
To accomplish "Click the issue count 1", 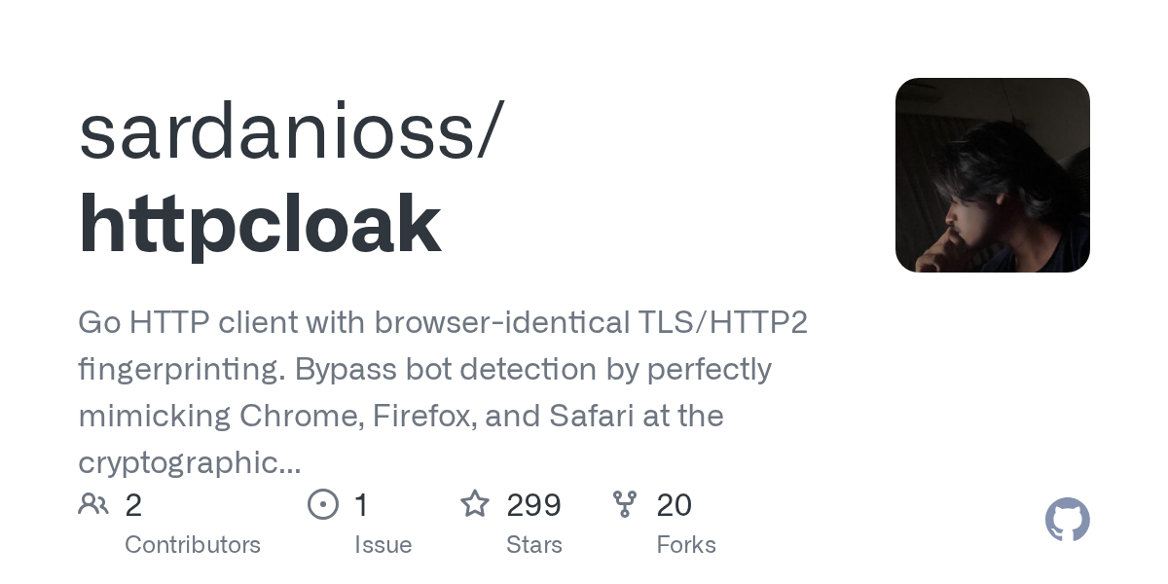I will [x=361, y=505].
